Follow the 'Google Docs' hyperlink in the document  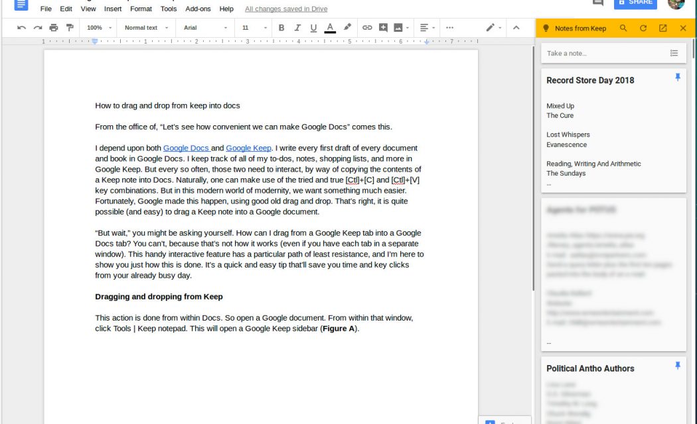(186, 148)
